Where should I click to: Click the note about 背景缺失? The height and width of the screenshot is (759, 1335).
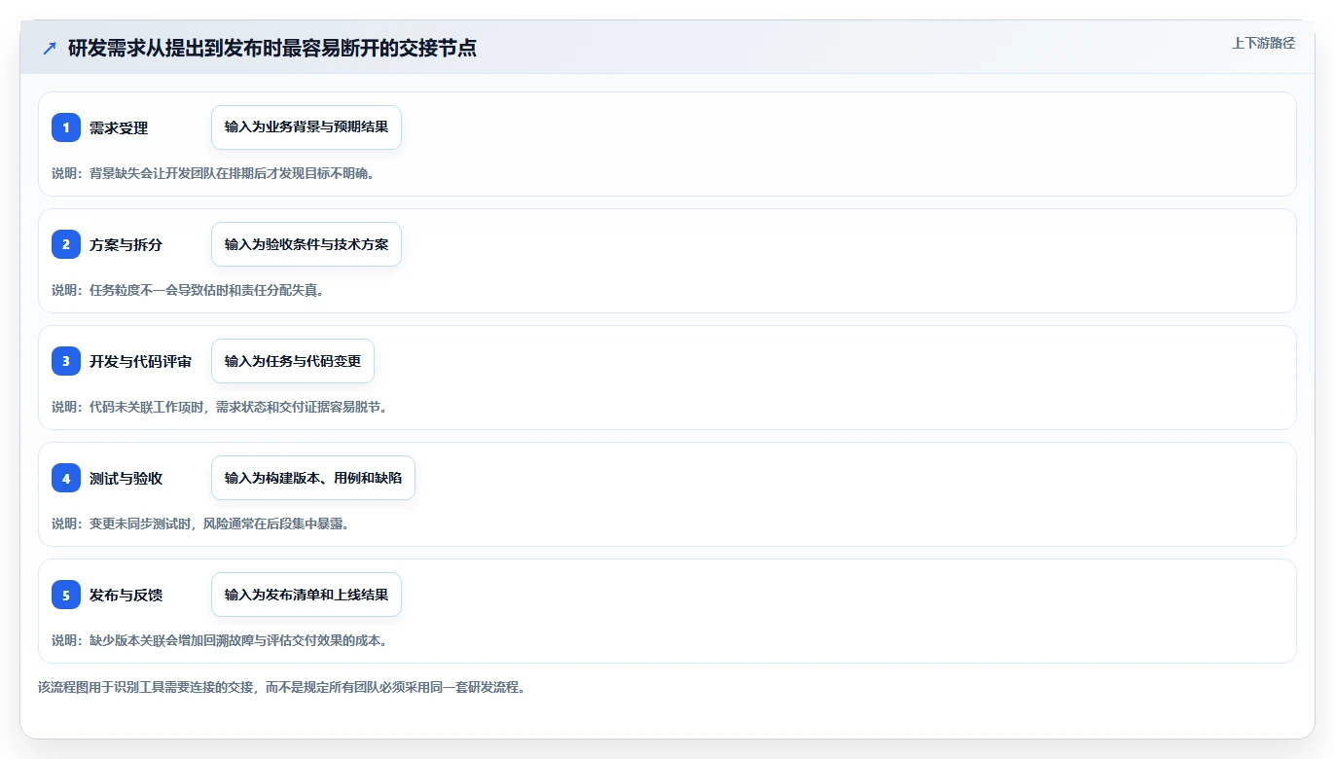tap(213, 173)
